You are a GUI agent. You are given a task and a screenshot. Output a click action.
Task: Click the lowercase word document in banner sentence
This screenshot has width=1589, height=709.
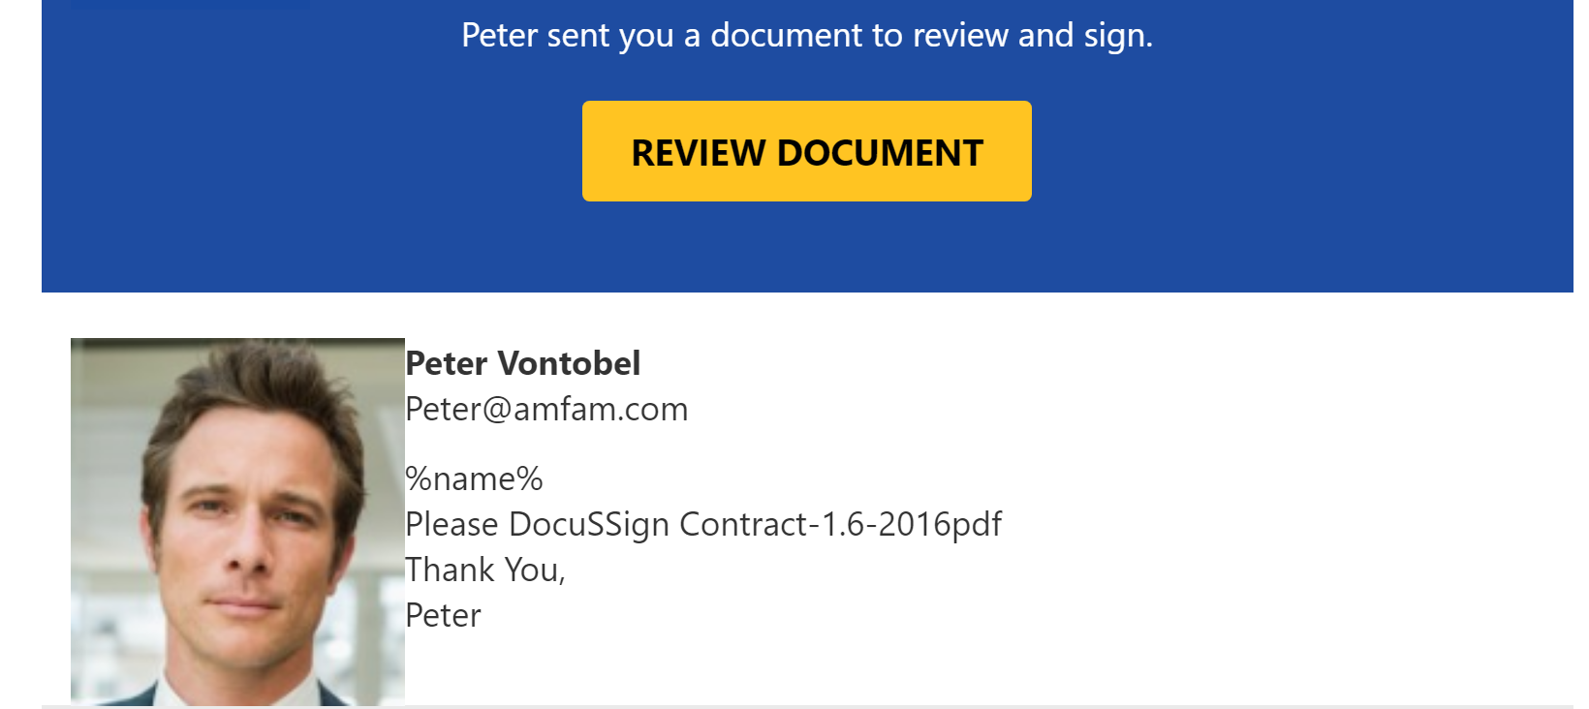coord(787,36)
